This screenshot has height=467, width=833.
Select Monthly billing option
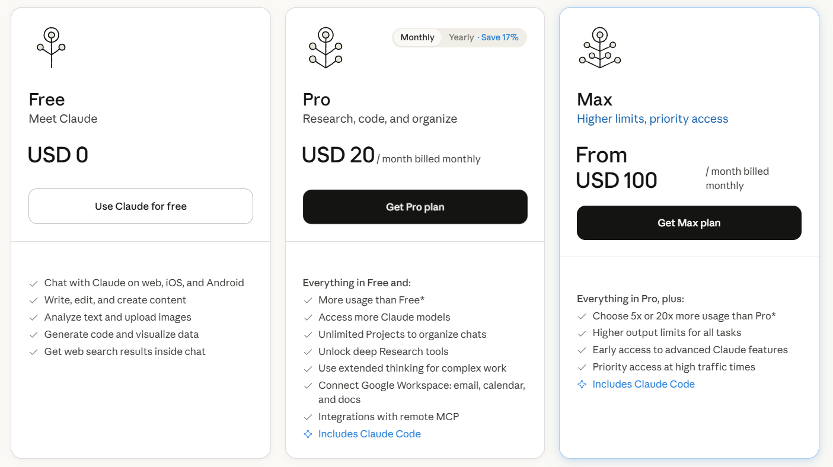417,37
